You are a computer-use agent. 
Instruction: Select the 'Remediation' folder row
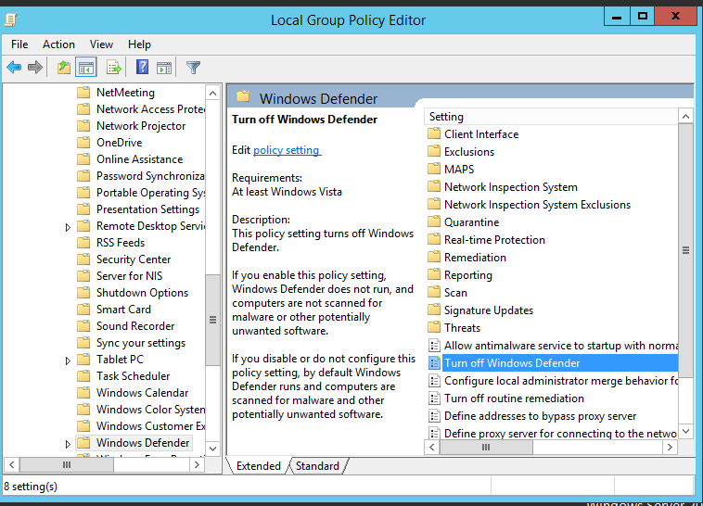[x=475, y=258]
